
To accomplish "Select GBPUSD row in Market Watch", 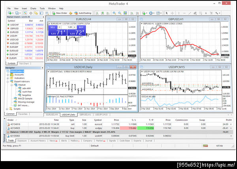I will click(25, 28).
